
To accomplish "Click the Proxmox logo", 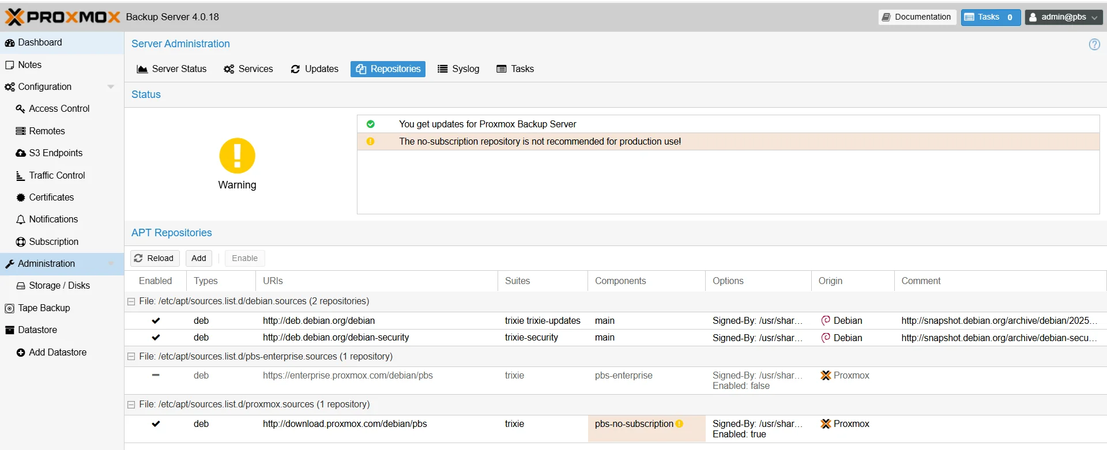I will [63, 17].
